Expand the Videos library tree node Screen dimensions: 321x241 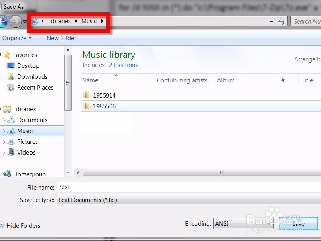point(4,153)
